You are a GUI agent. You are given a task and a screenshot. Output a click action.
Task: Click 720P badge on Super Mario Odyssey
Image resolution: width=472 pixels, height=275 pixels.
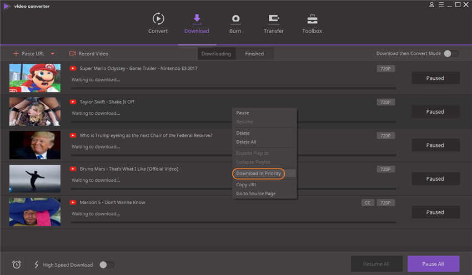(x=385, y=69)
